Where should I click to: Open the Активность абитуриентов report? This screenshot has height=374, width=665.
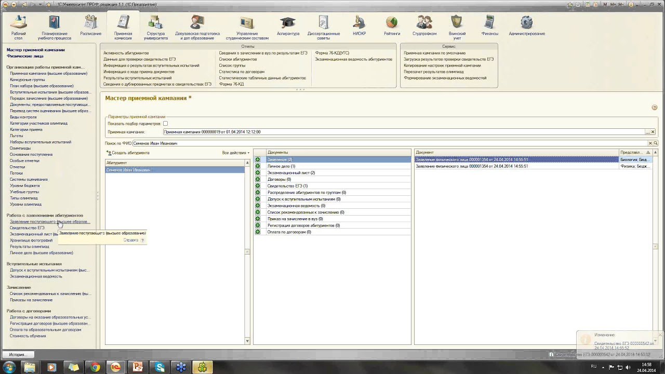point(126,53)
